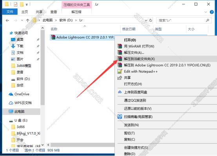Choose 创建快捷方式(S)
The width and height of the screenshot is (217, 156).
[x=166, y=147]
